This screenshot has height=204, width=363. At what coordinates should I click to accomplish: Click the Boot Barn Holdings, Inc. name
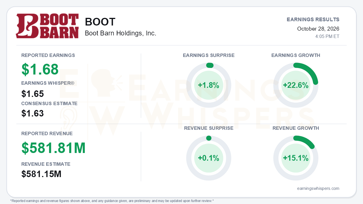click(121, 33)
